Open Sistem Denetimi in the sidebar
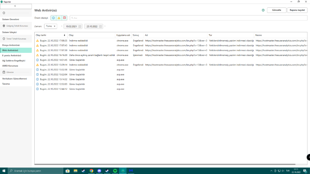The image size is (310, 174). click(x=11, y=19)
